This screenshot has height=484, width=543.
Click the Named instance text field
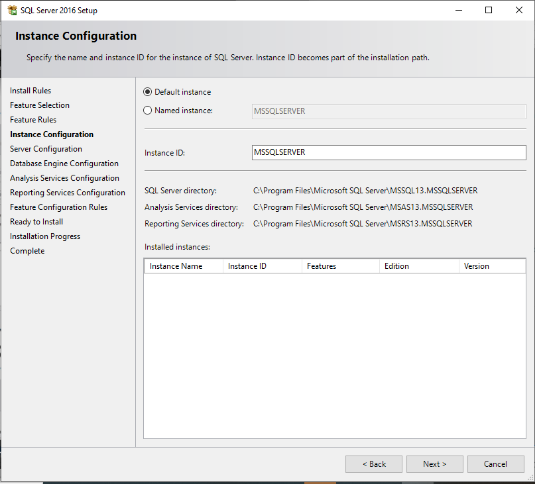pyautogui.click(x=389, y=111)
